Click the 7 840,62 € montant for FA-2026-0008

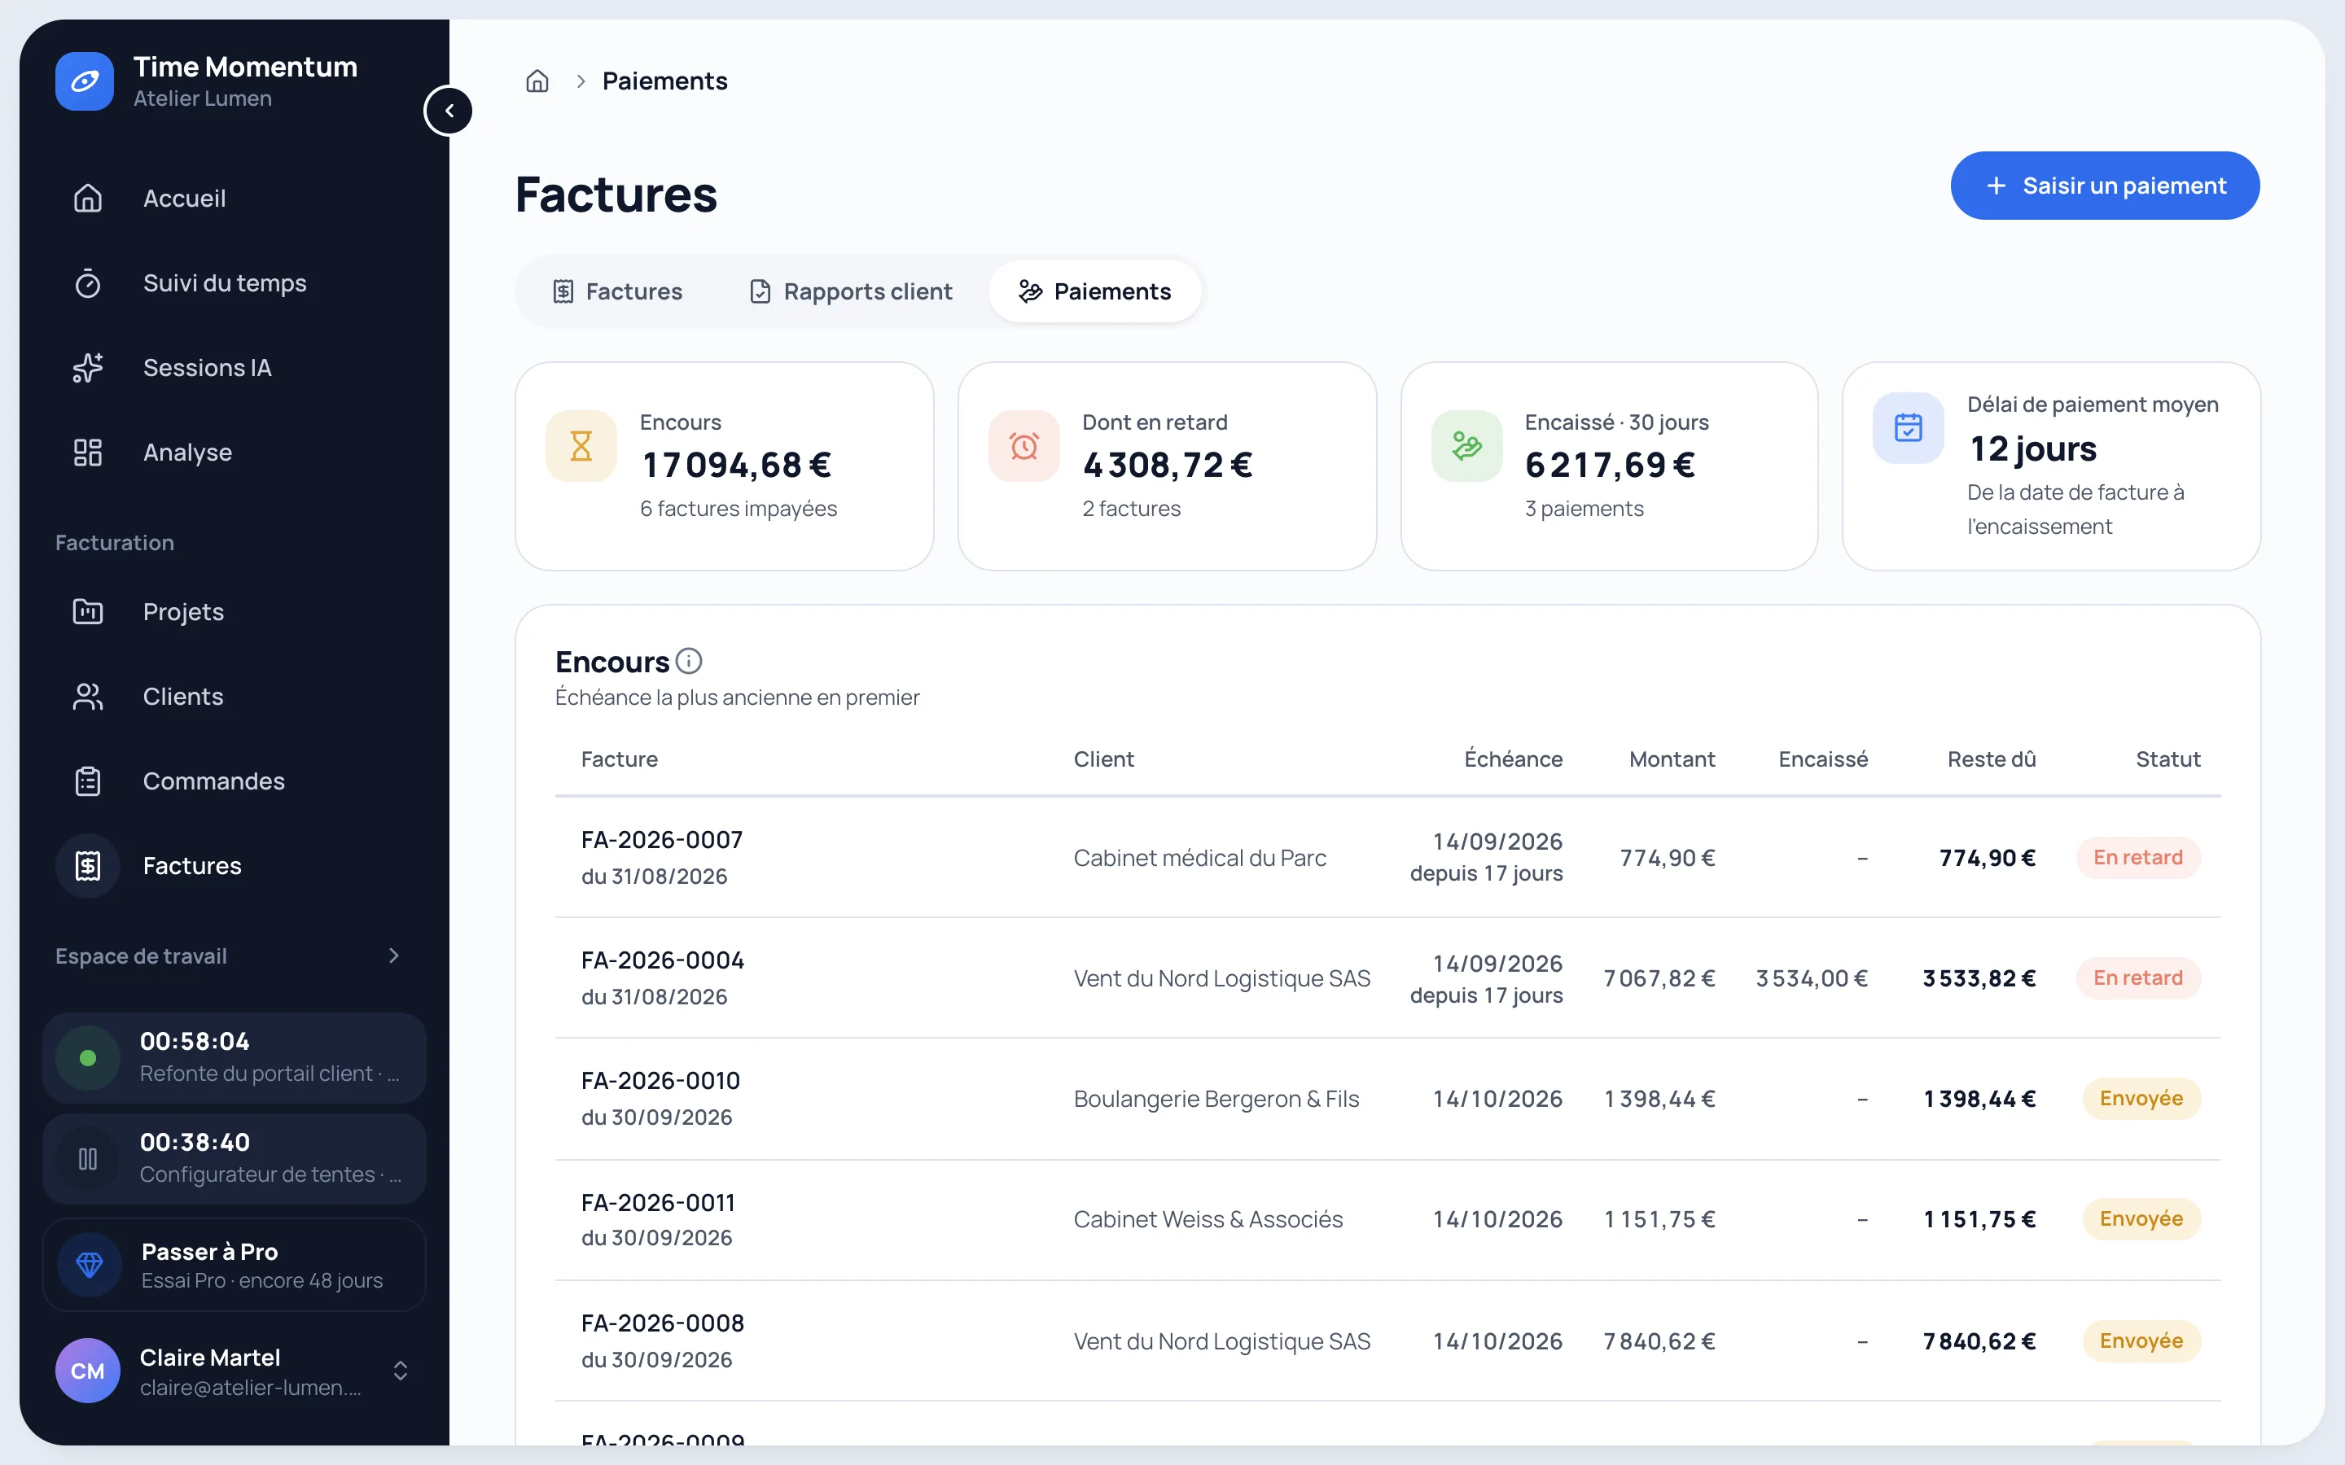click(x=1659, y=1341)
